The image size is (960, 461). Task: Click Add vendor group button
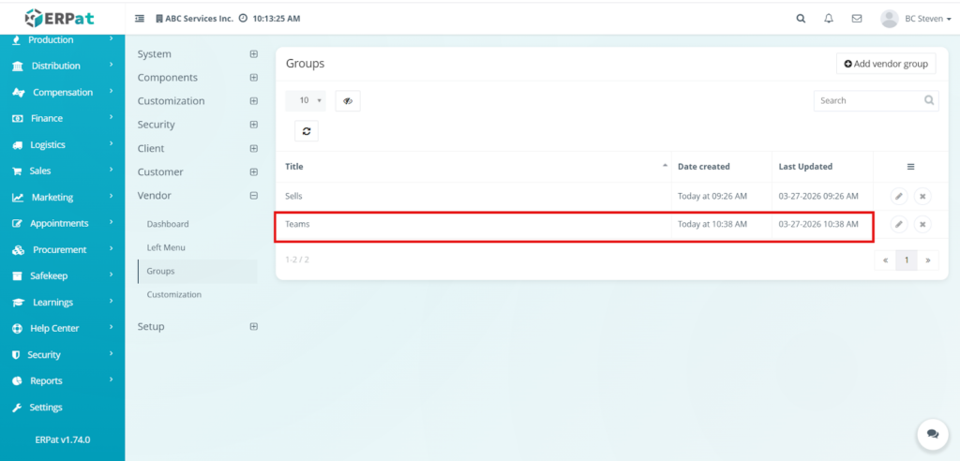pyautogui.click(x=885, y=64)
